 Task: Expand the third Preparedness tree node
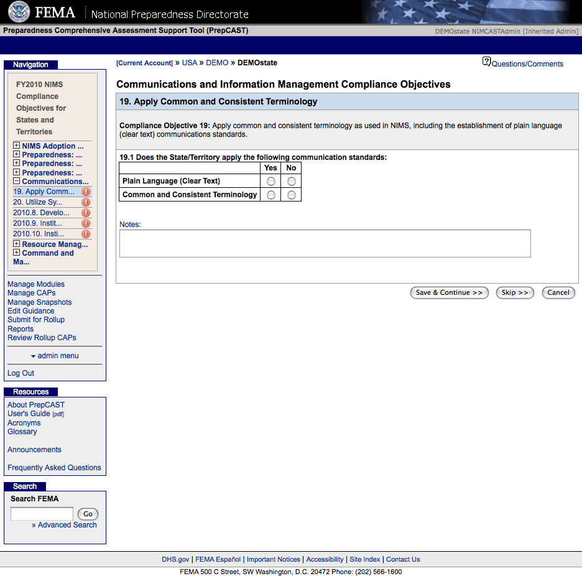(16, 172)
